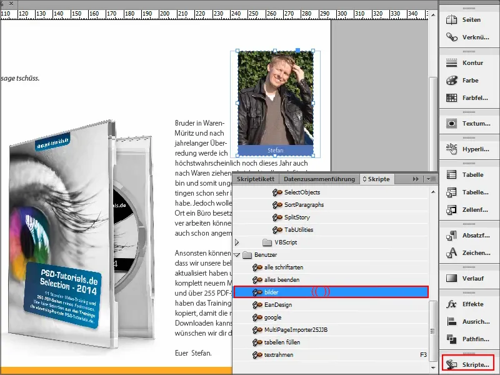Click the script icon beside google
Screen dimensions: 500x375
tap(257, 317)
